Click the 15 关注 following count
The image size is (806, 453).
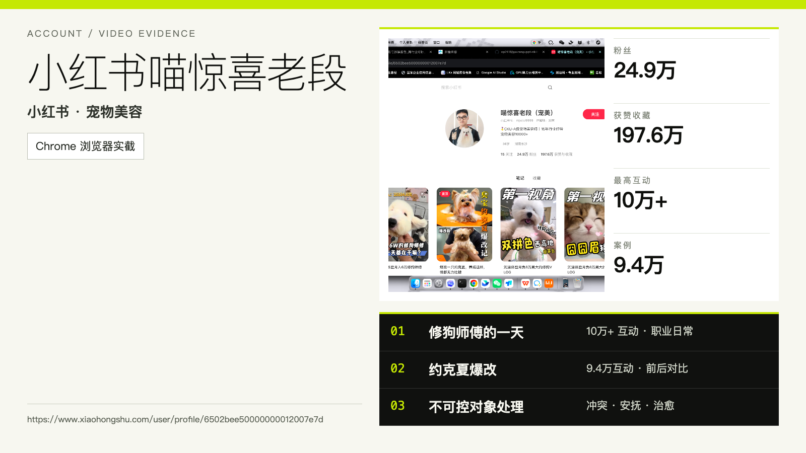tap(506, 155)
